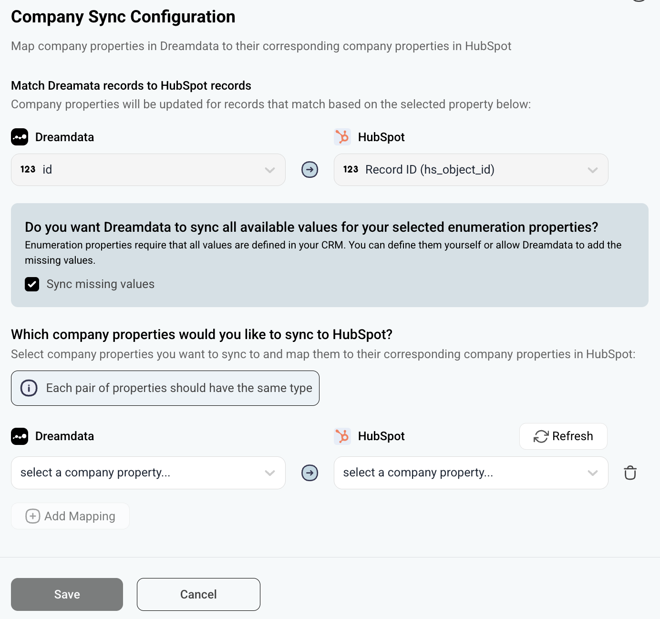
Task: Click the Sync missing values label
Action: pos(101,284)
